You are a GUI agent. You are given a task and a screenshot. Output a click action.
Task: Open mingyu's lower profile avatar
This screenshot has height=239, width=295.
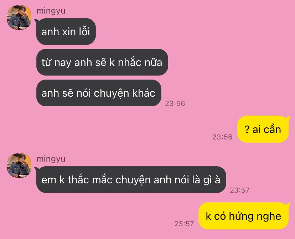tap(19, 166)
